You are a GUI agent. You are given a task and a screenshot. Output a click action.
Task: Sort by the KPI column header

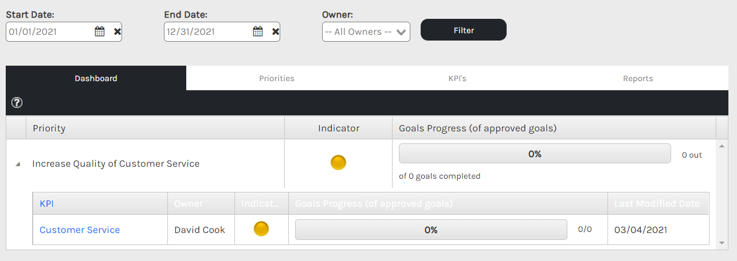[46, 203]
